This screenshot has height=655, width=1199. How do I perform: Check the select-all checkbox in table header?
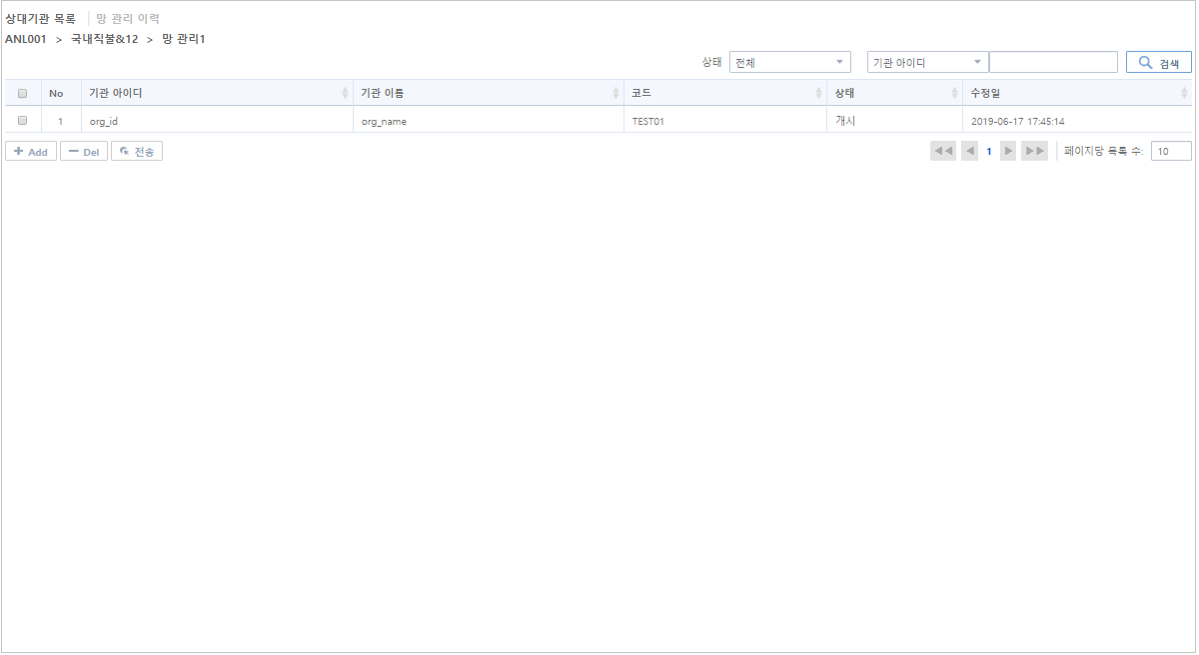coord(22,92)
